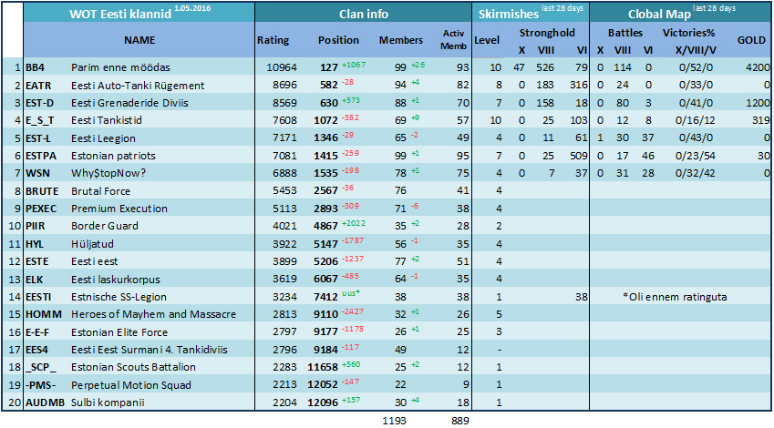The image size is (774, 428).
Task: Select the 'Victories%' column header
Action: [x=688, y=33]
